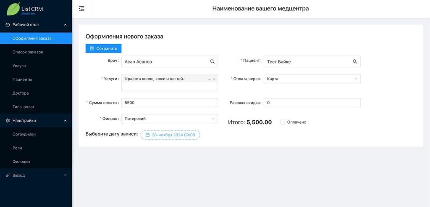Screen dimensions: 430x207
Task: Remove the Красота волос service tag
Action: click(x=214, y=79)
